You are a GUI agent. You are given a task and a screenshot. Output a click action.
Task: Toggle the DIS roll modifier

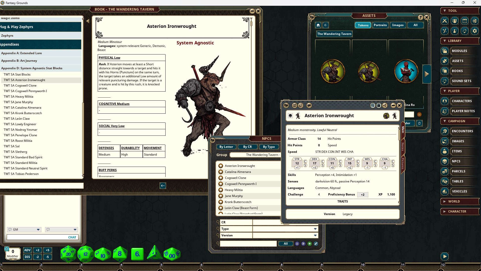(x=27, y=257)
